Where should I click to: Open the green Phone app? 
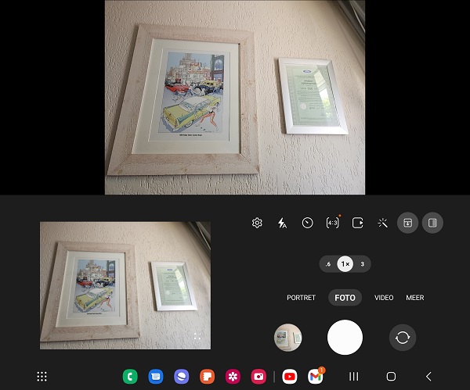(130, 376)
